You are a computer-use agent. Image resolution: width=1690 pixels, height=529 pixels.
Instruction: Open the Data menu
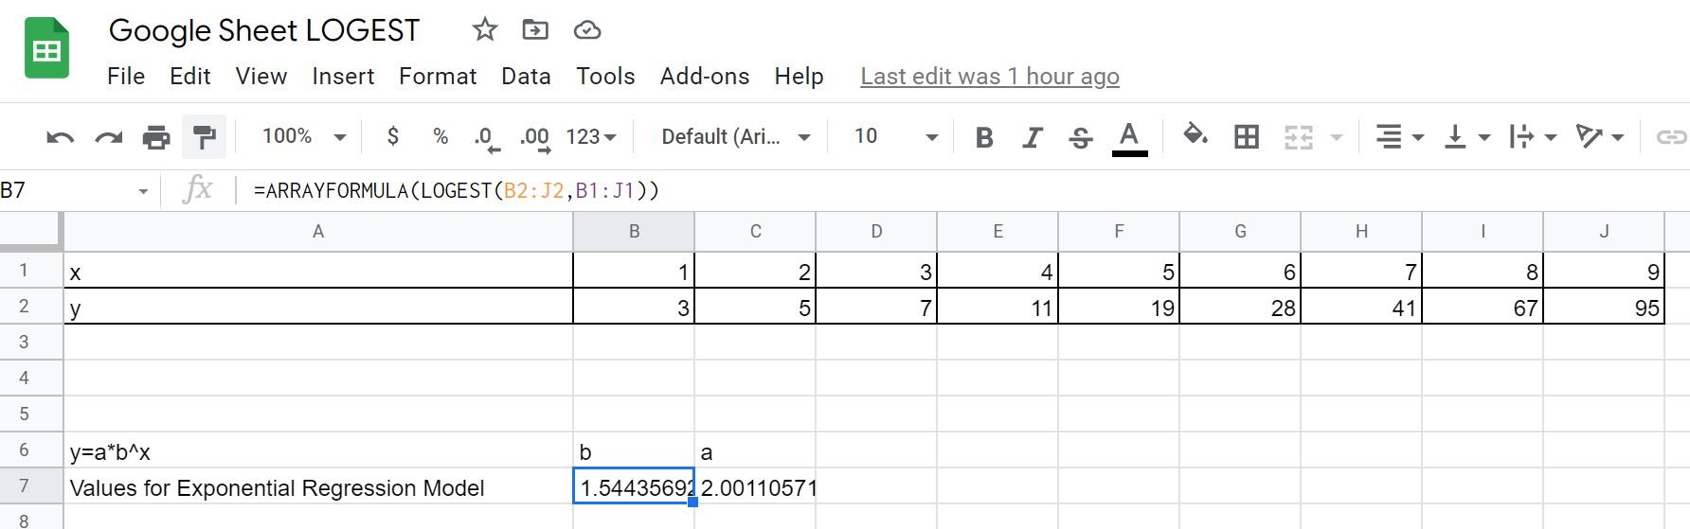[526, 76]
